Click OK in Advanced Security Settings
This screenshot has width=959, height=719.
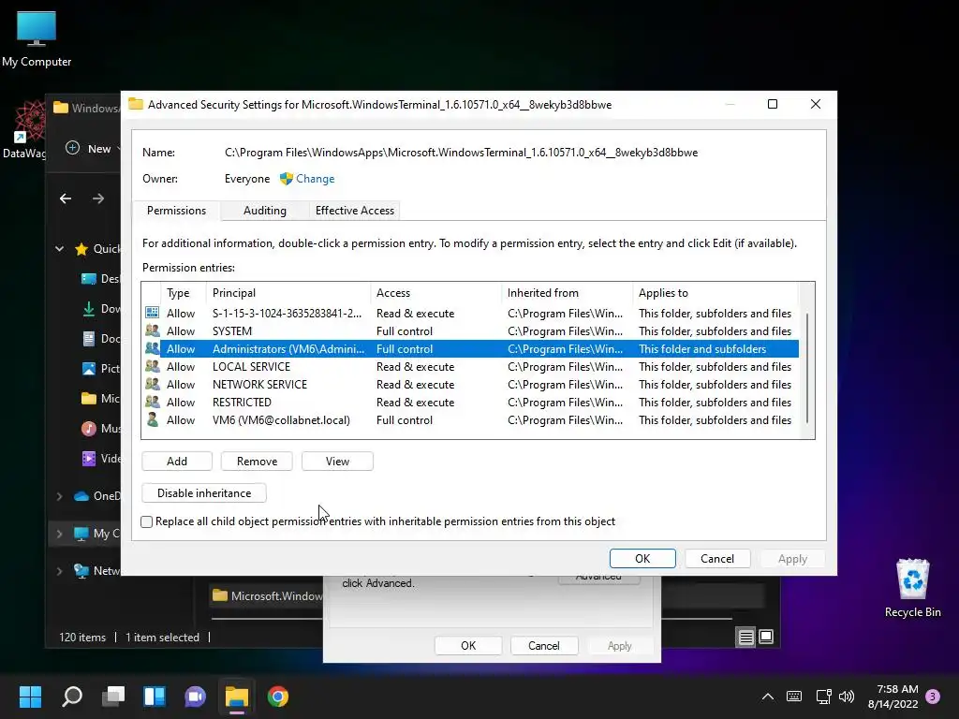pyautogui.click(x=642, y=558)
